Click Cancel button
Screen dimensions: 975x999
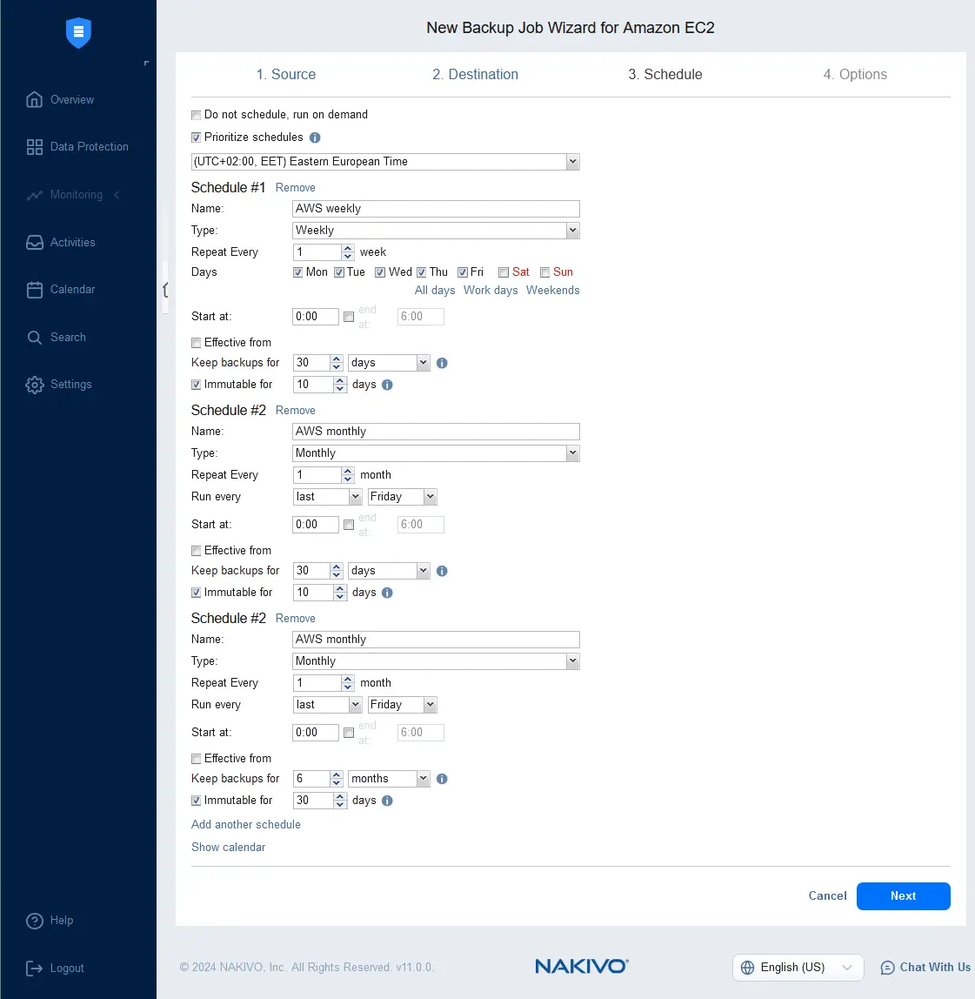827,896
